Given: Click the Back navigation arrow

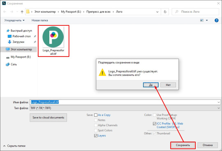Looking at the screenshot, I should tap(5, 12).
